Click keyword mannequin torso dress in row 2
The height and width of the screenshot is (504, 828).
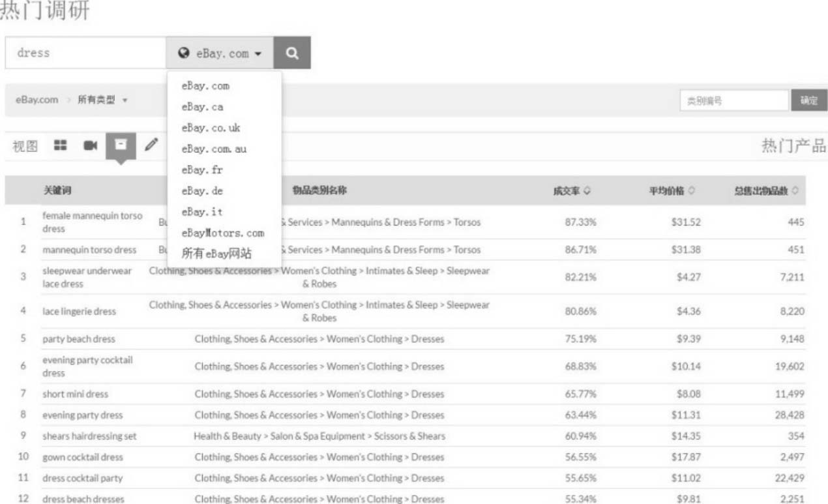[x=89, y=250]
